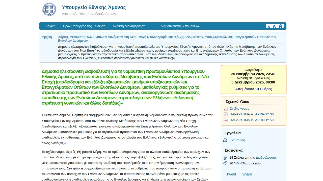
Task: Click the Υπουργείο Εθνικής Άμυνας site title
Action: (x=94, y=8)
